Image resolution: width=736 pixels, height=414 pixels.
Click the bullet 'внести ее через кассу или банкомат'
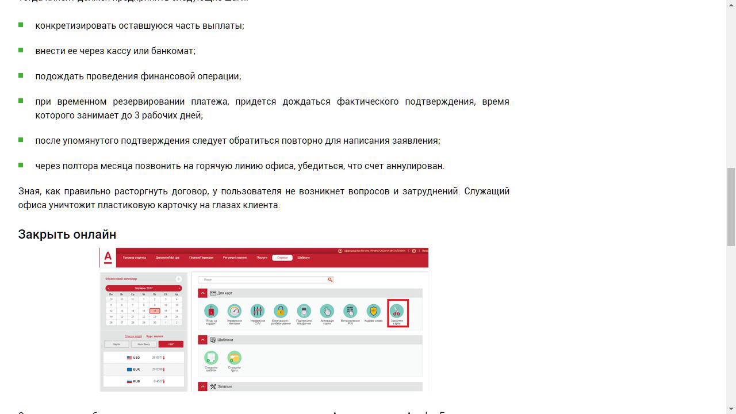pyautogui.click(x=116, y=51)
